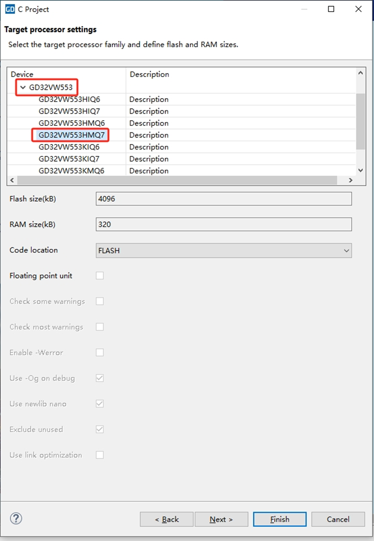This screenshot has height=541, width=374.
Task: Click the GD application icon in title bar
Action: pos(10,9)
